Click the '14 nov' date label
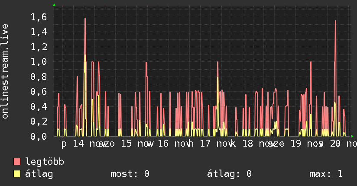This screenshot has width=357, height=186. pyautogui.click(x=88, y=144)
